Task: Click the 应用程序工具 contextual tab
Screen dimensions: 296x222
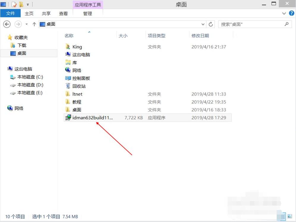Action: point(88,5)
